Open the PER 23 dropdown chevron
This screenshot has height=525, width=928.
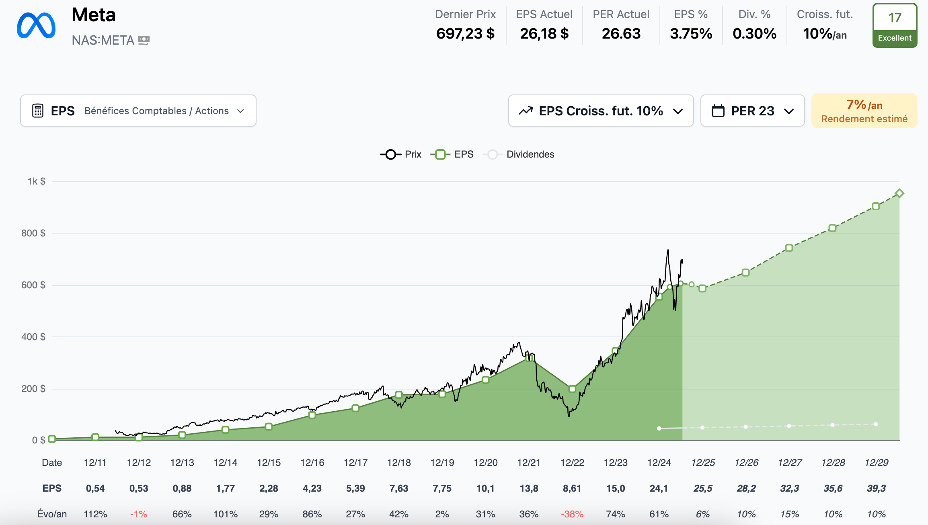coord(789,111)
